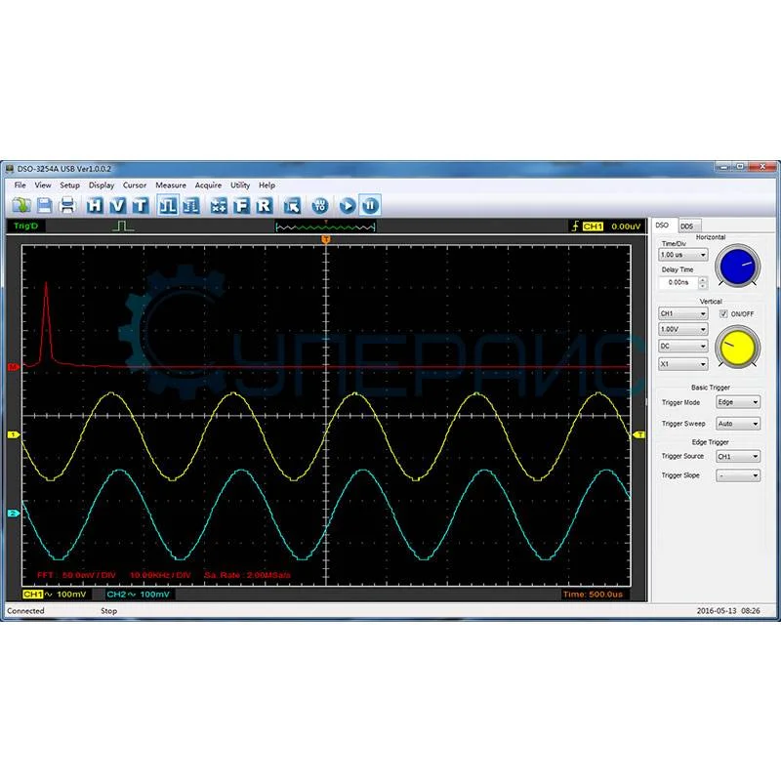This screenshot has width=781, height=781.
Task: Click the F toolbar icon
Action: tap(241, 205)
